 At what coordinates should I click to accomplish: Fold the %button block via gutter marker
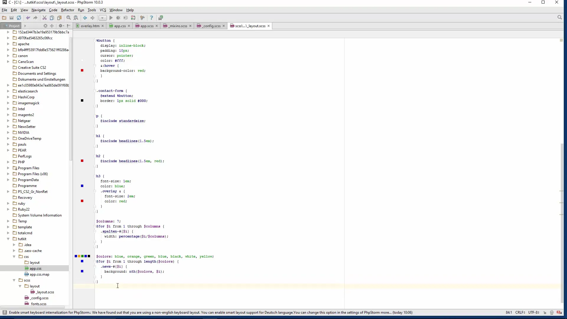tap(95, 40)
